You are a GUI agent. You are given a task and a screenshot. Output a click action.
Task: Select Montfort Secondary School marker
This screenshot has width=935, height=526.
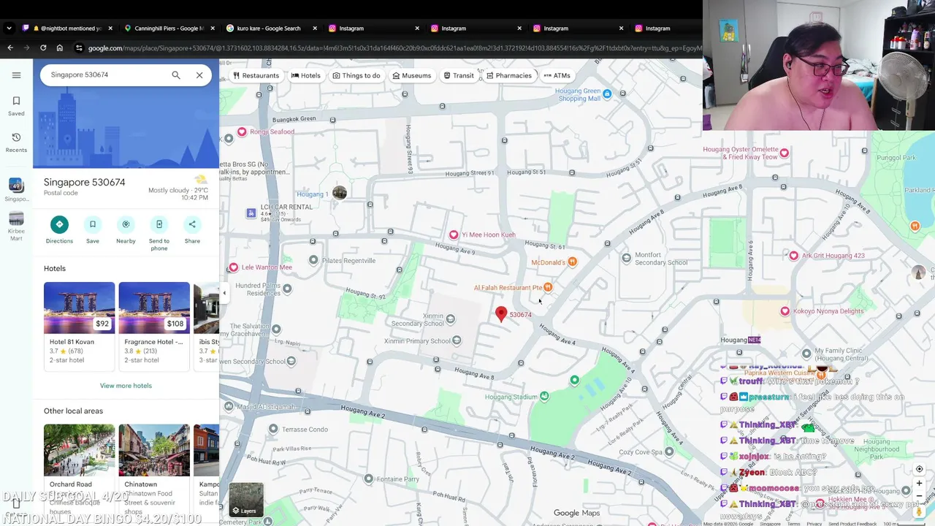pos(626,258)
